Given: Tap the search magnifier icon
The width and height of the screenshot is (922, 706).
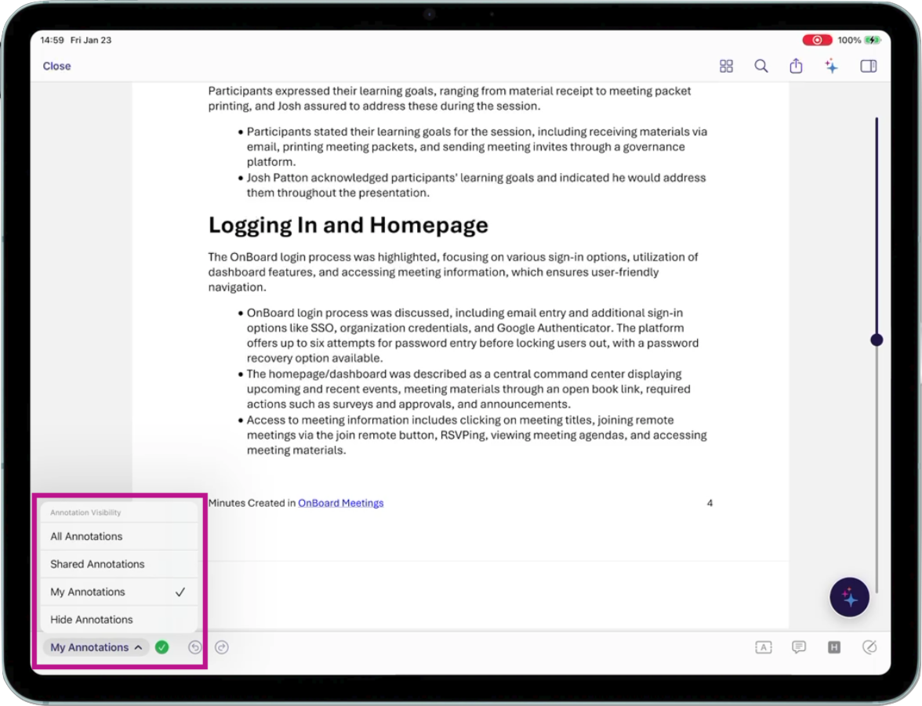Looking at the screenshot, I should (x=760, y=67).
